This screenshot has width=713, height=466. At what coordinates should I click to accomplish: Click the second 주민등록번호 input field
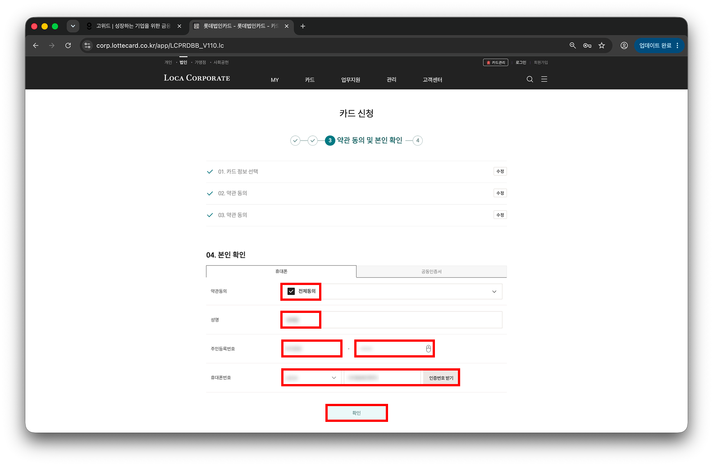click(x=394, y=348)
